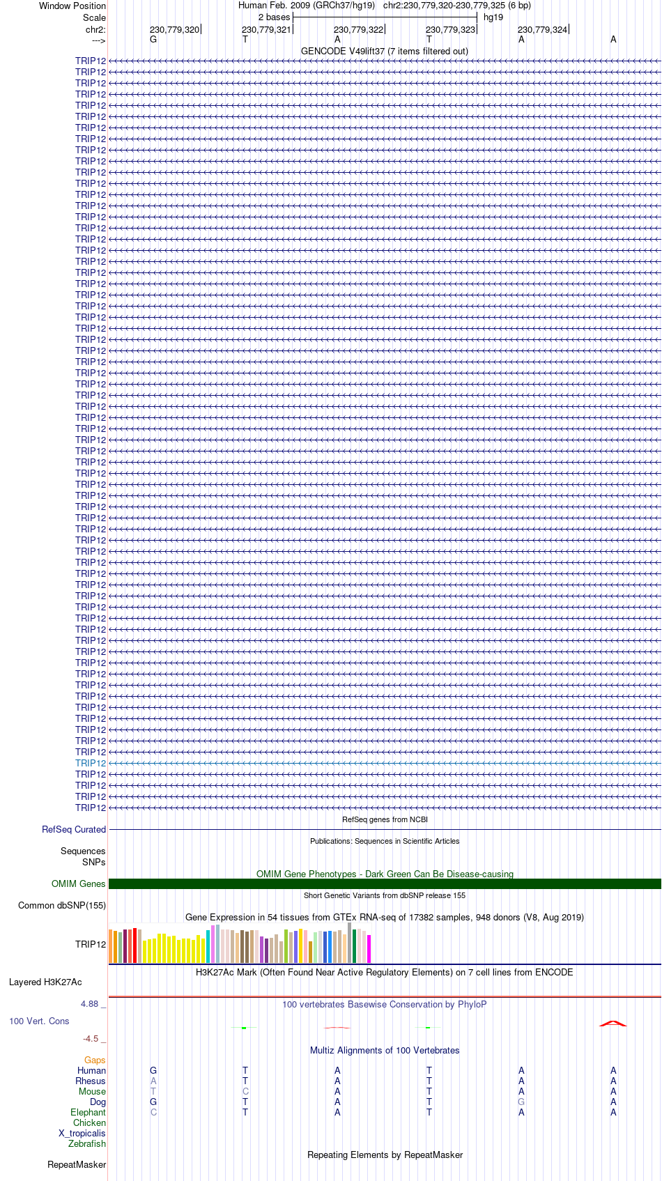Open the H3K27Ac Mark track title
Image resolution: width=662 pixels, height=1181 pixels.
385,972
